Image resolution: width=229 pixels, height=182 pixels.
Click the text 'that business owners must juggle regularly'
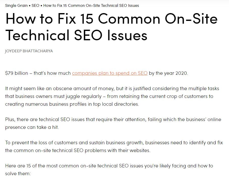(53, 96)
